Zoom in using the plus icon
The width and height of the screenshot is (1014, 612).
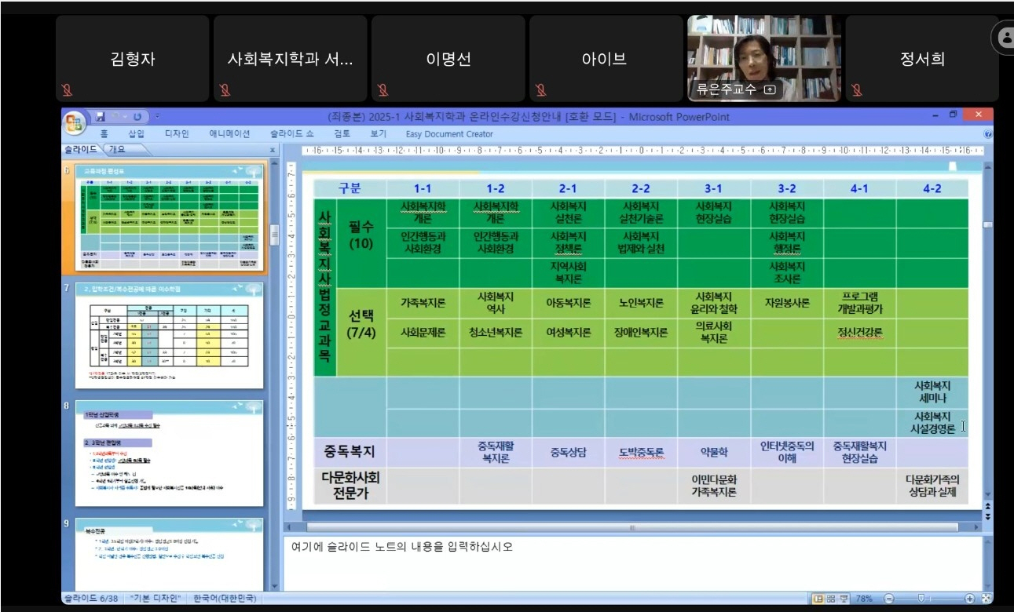click(970, 598)
